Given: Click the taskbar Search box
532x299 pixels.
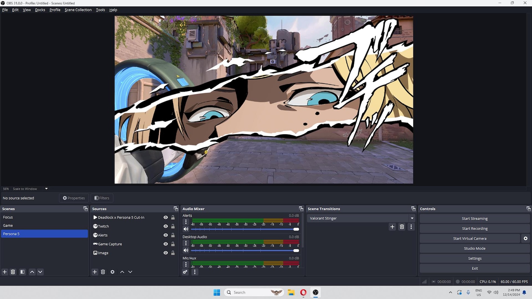Looking at the screenshot, I should tap(254, 292).
